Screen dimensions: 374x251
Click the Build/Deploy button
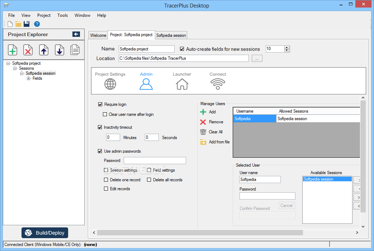tap(45, 233)
